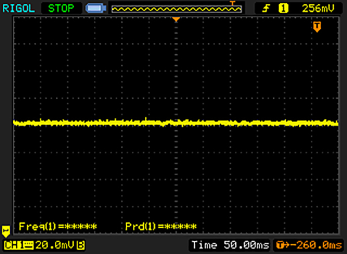Click the STOP run status indicator

(61, 9)
